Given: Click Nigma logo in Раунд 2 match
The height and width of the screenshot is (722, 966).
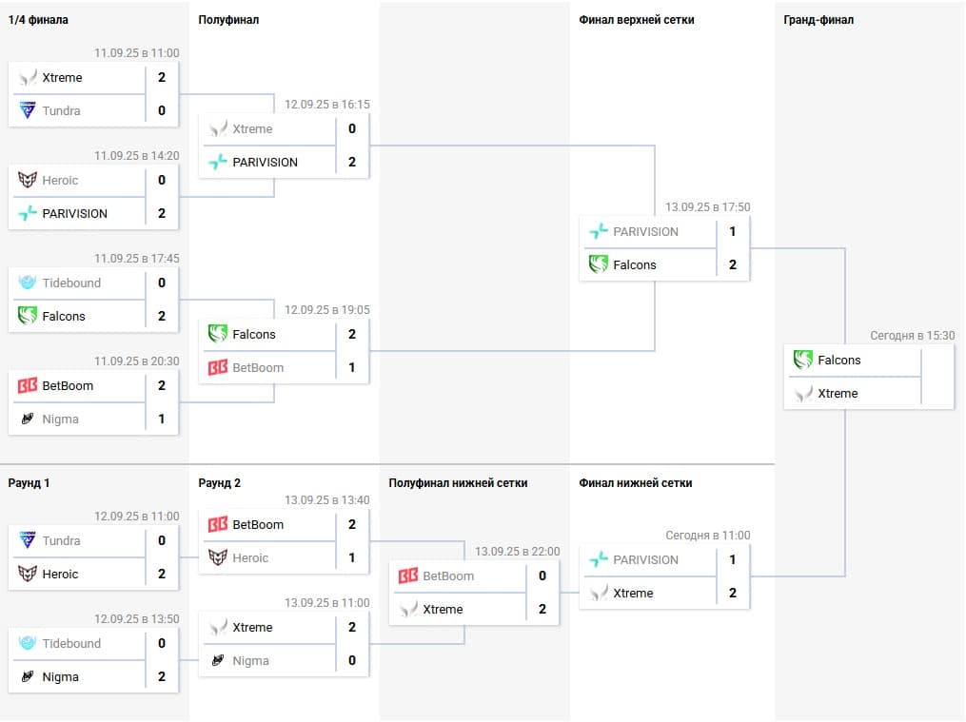Looking at the screenshot, I should (x=218, y=660).
